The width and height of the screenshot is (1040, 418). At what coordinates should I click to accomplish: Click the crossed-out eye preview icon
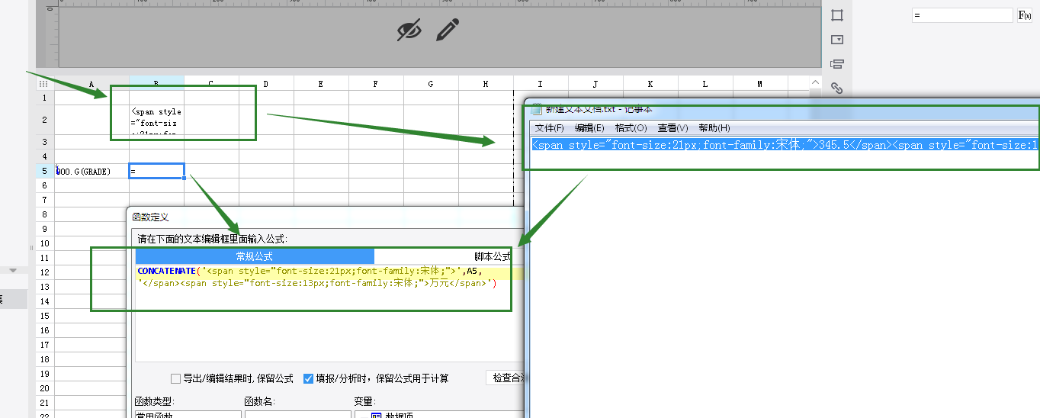click(409, 31)
